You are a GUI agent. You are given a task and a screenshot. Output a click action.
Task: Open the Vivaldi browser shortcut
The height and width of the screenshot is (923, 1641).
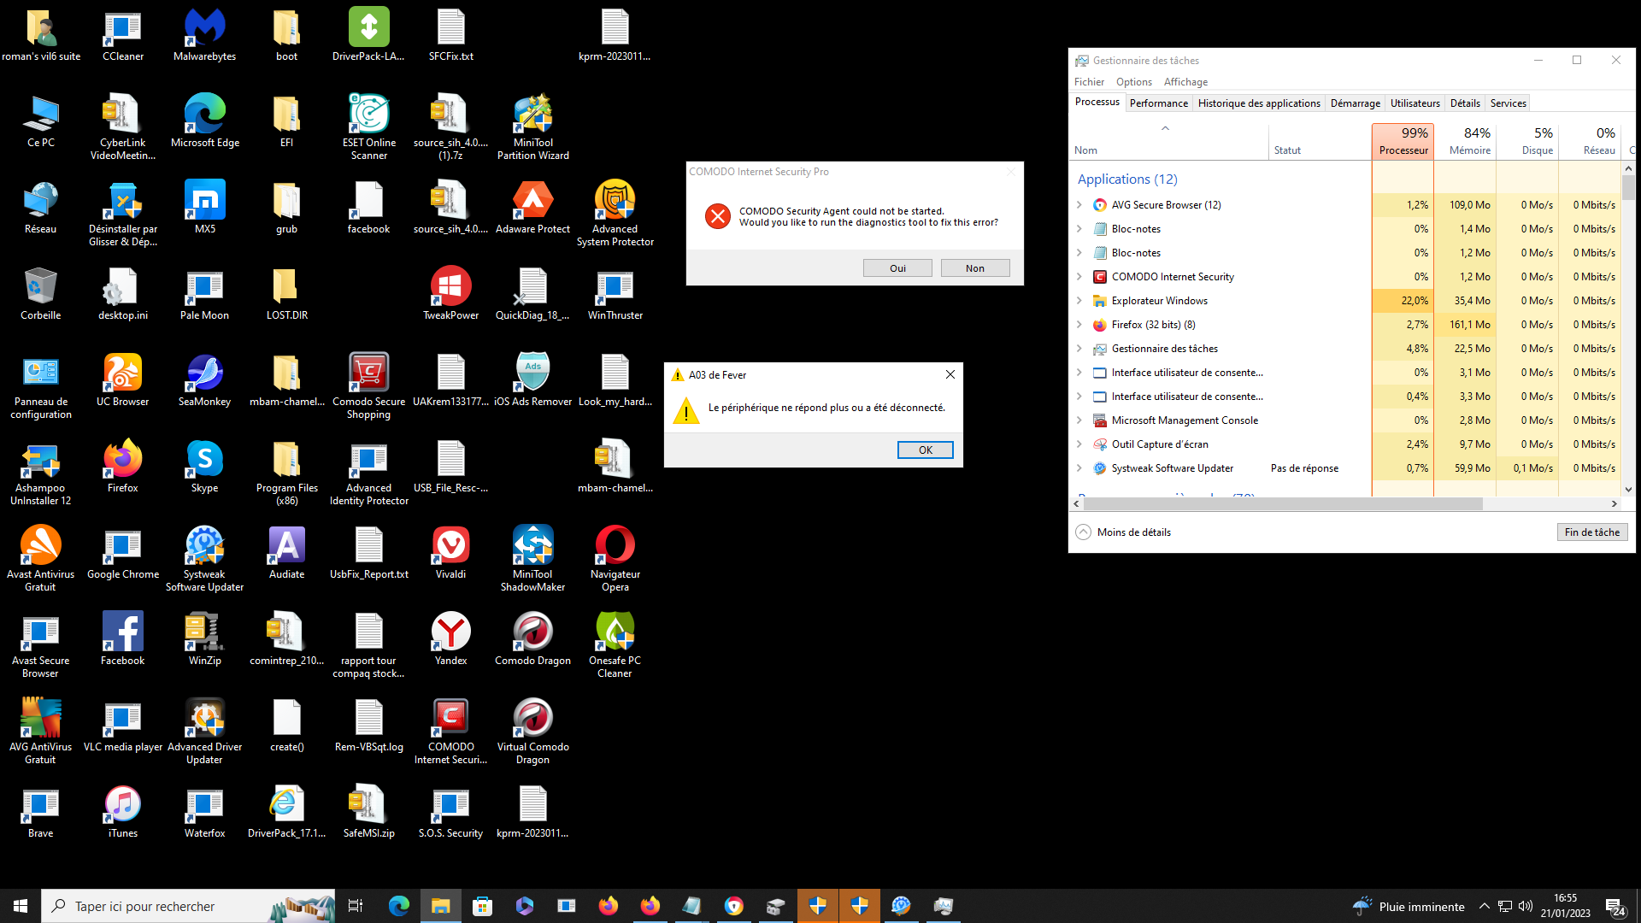pos(450,553)
